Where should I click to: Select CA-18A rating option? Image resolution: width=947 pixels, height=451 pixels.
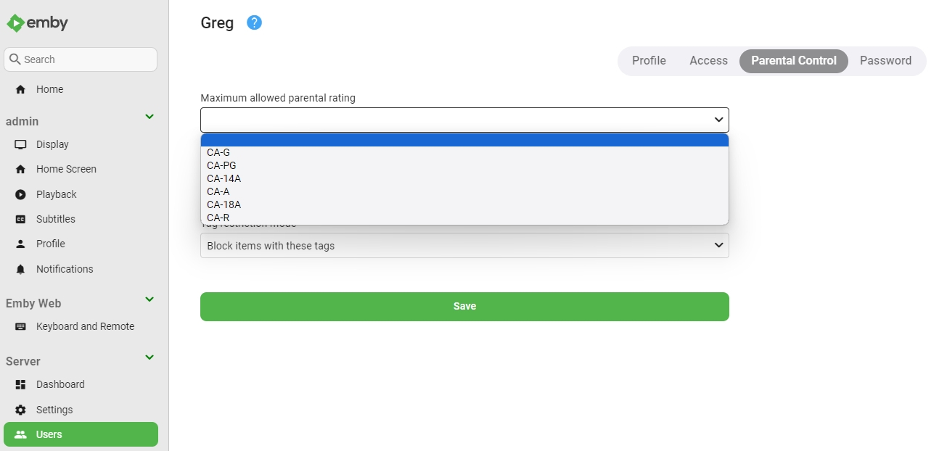pyautogui.click(x=464, y=204)
